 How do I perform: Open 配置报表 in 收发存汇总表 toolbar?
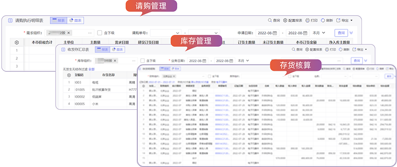[x=314, y=50]
